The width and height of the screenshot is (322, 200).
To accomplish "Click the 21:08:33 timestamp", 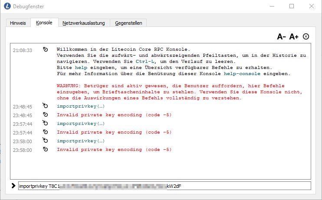I will click(23, 50).
